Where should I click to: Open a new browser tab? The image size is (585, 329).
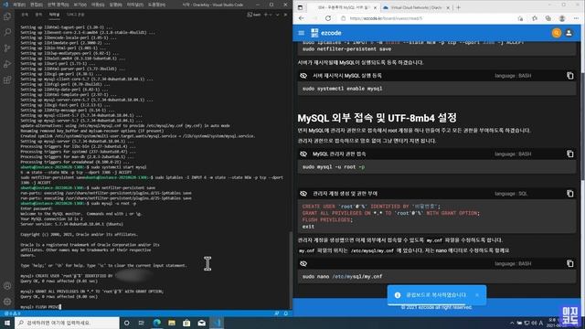point(459,7)
